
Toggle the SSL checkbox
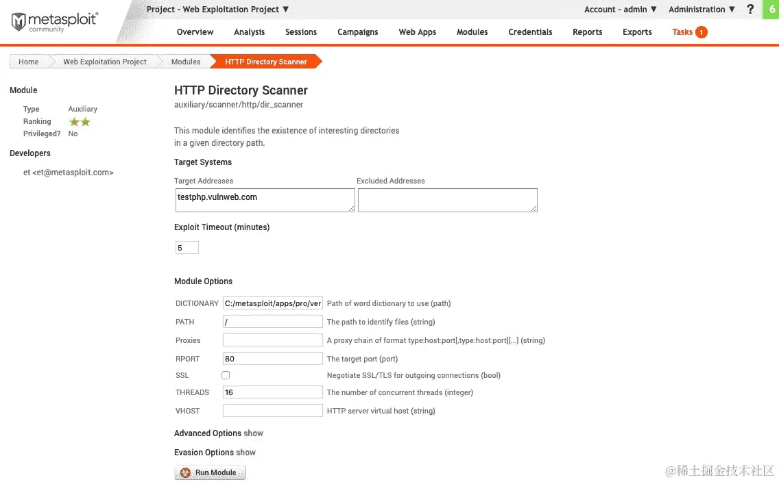pos(226,375)
